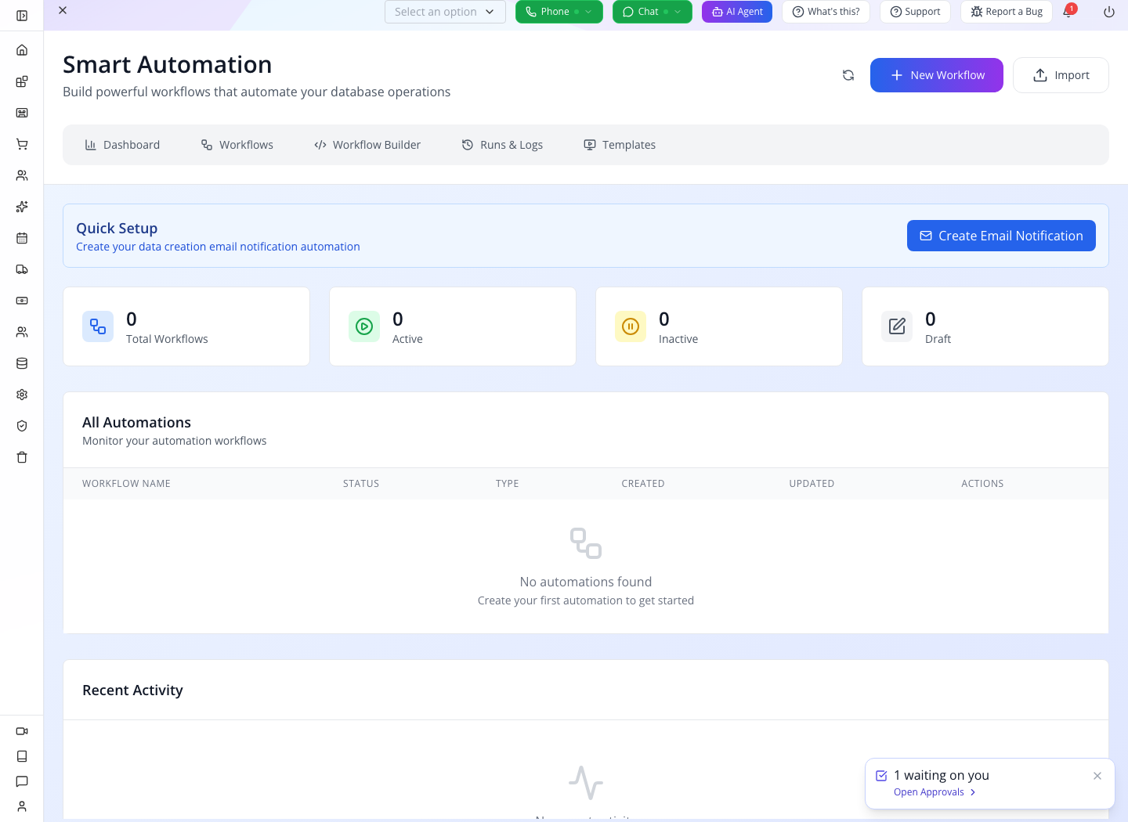This screenshot has width=1128, height=822.
Task: Go to the home icon in sidebar
Action: tap(22, 50)
